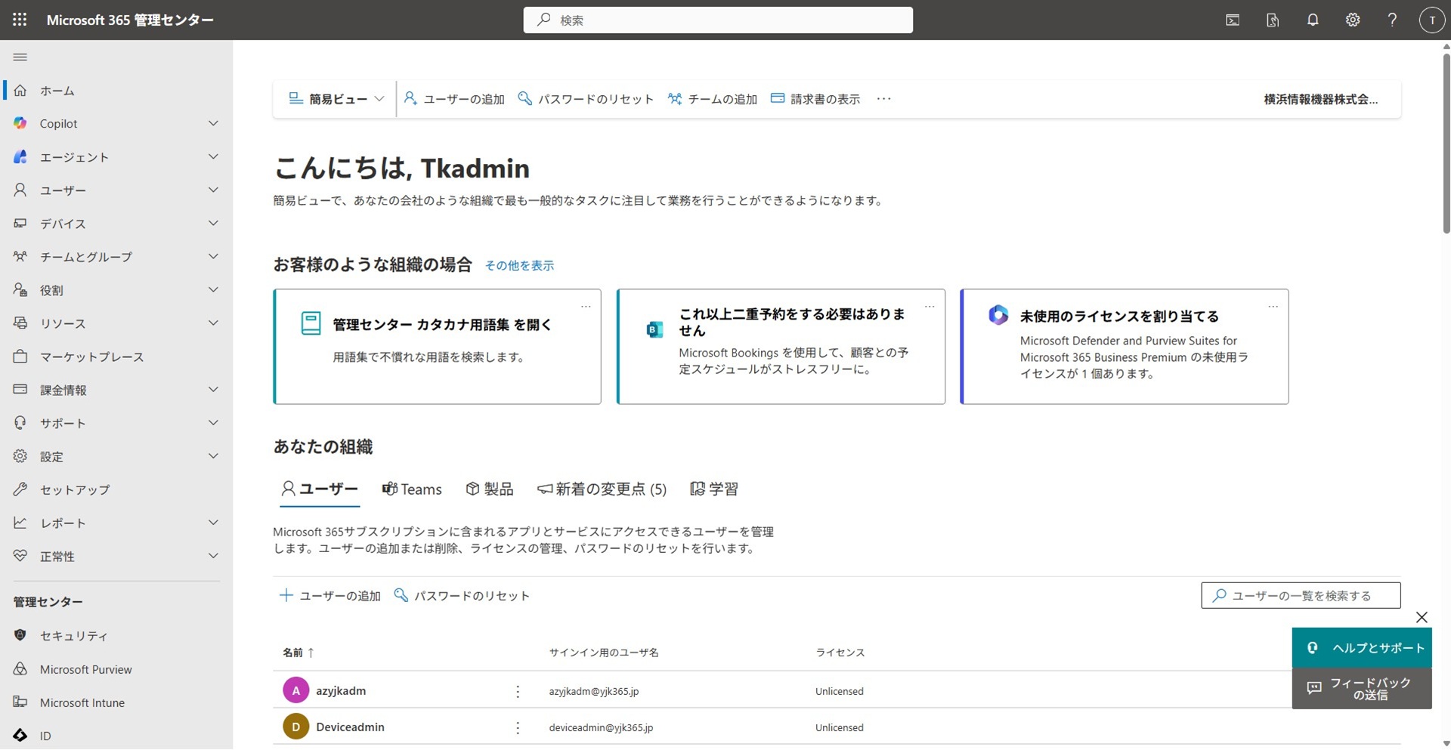Click the notifications bell icon
The height and width of the screenshot is (750, 1451).
coord(1313,20)
